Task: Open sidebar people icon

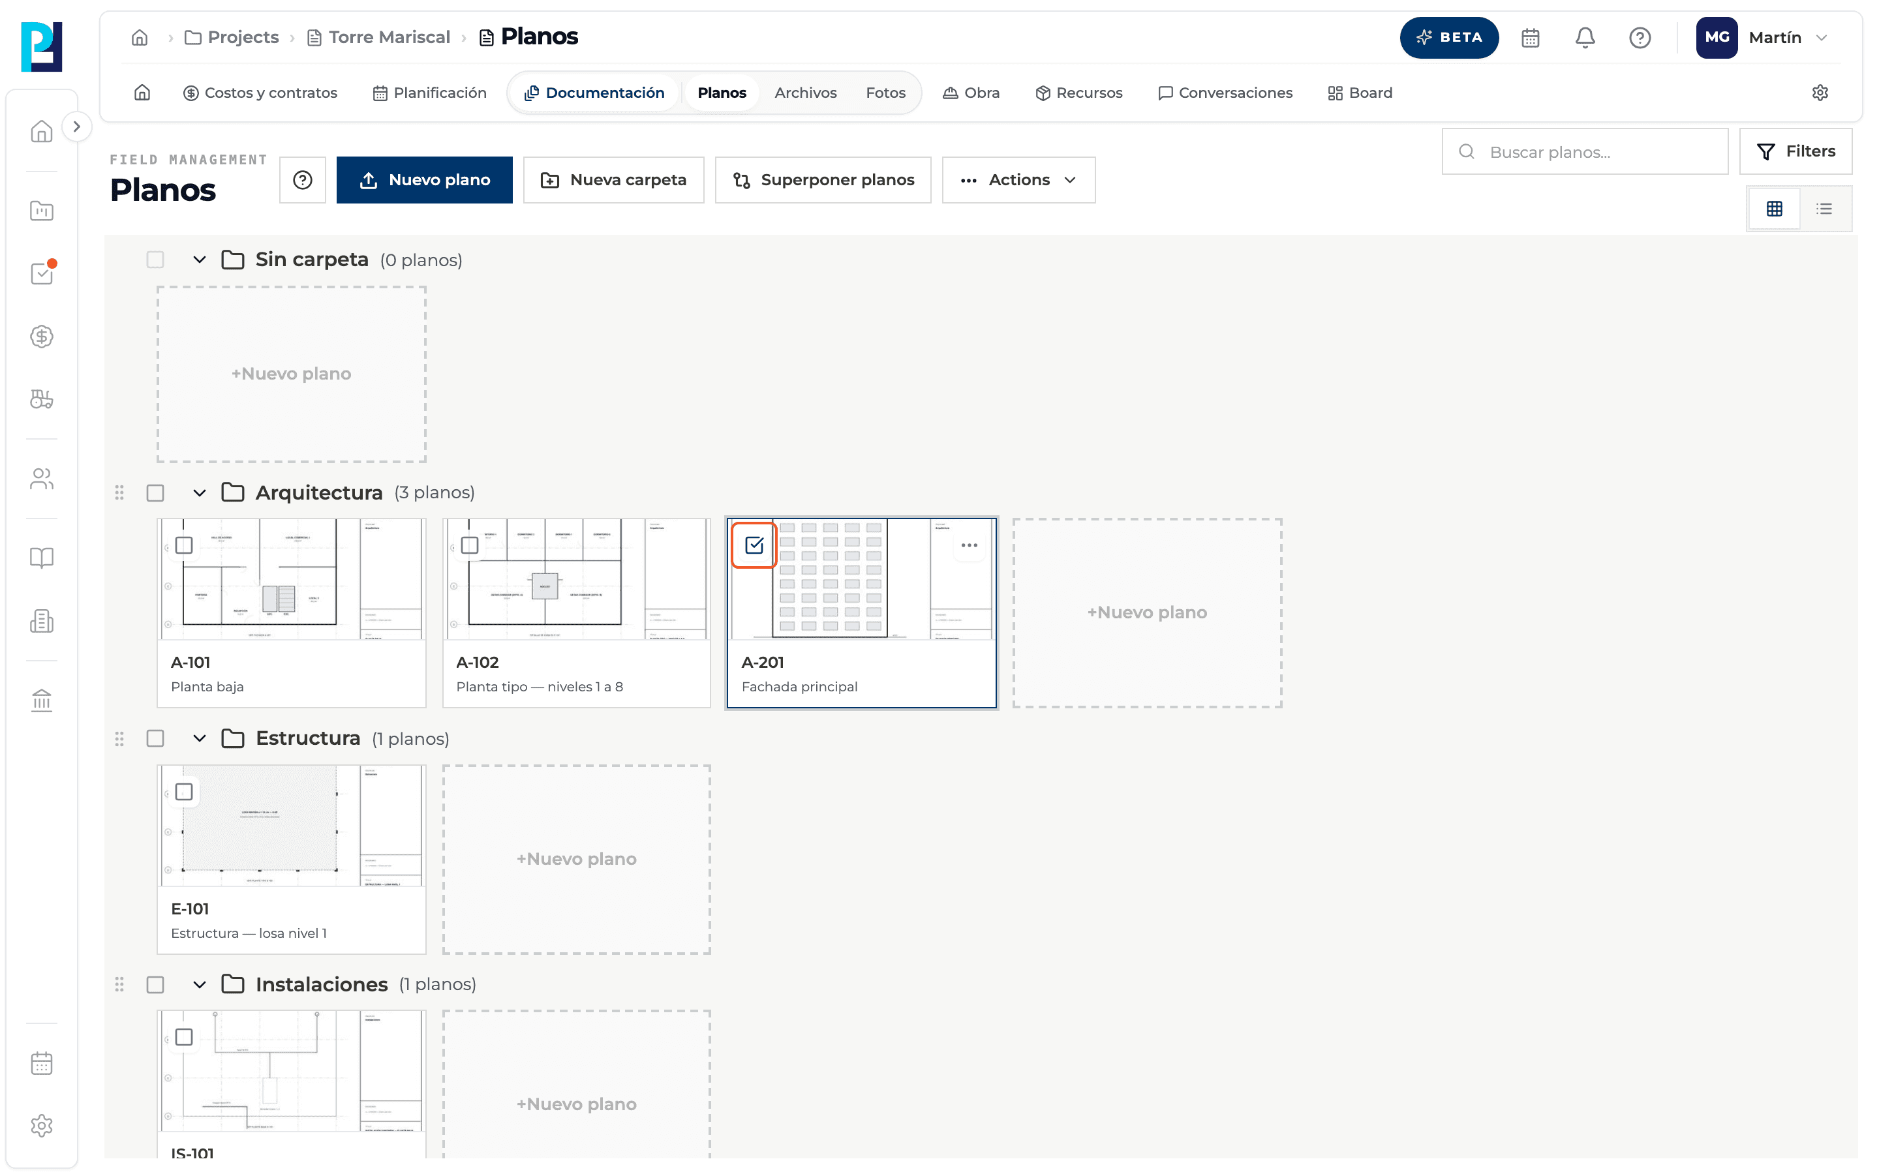Action: click(42, 478)
